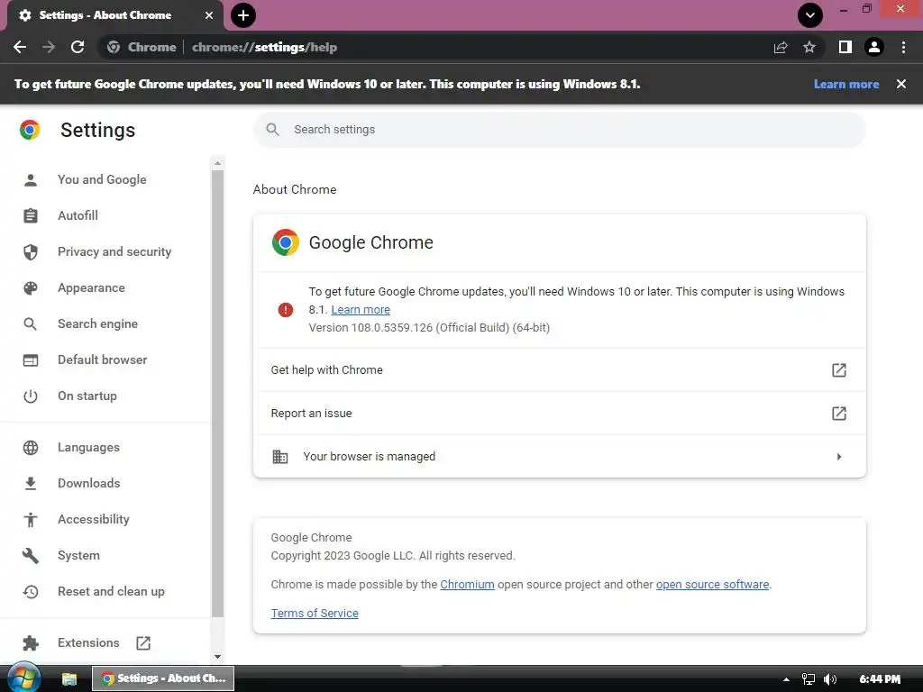Image resolution: width=923 pixels, height=692 pixels.
Task: Open System settings
Action: click(x=79, y=555)
